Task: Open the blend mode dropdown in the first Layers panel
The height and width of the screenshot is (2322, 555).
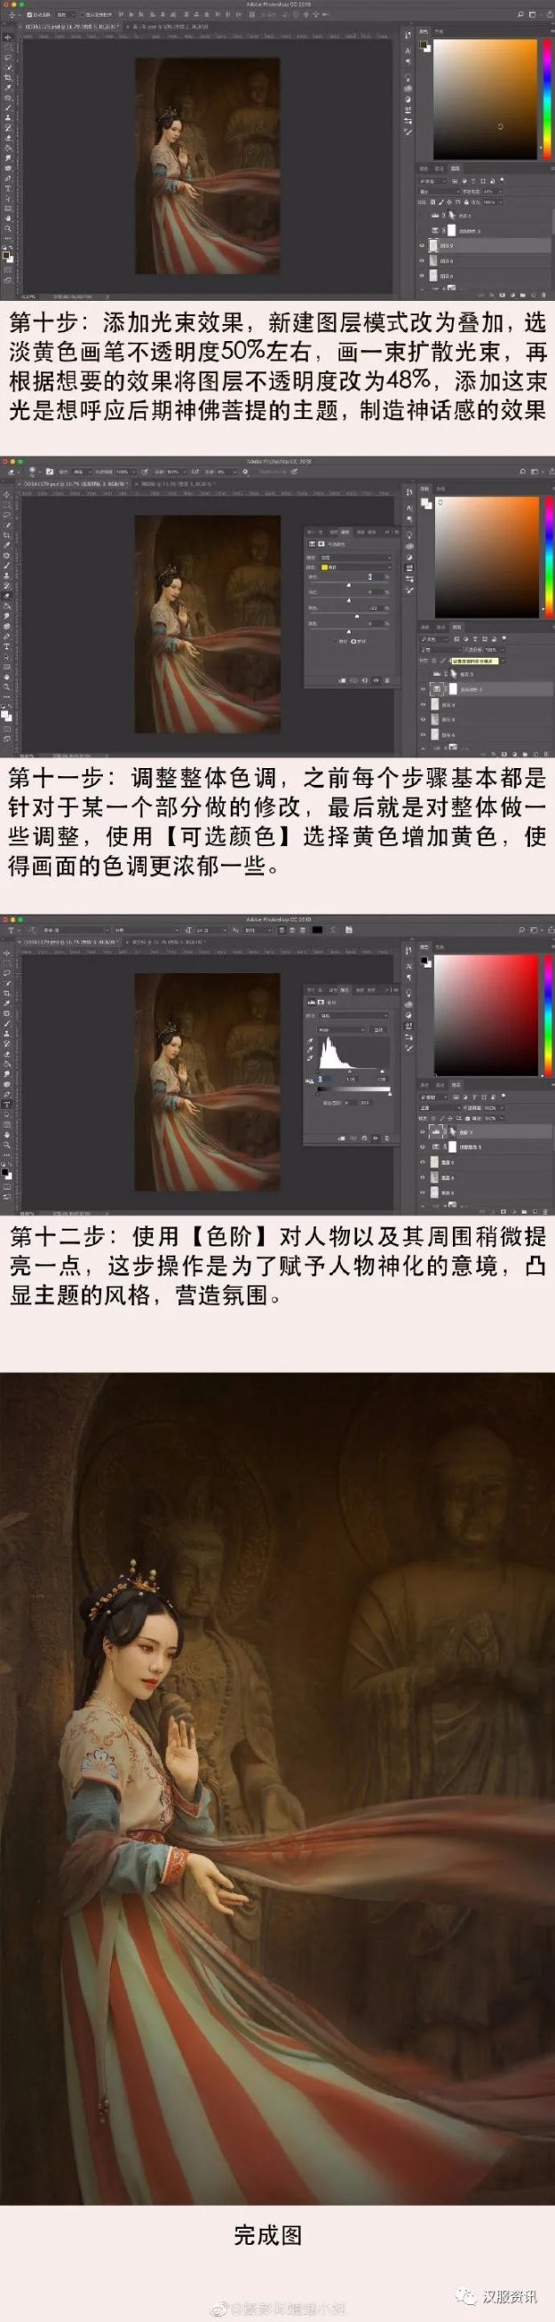Action: point(437,192)
